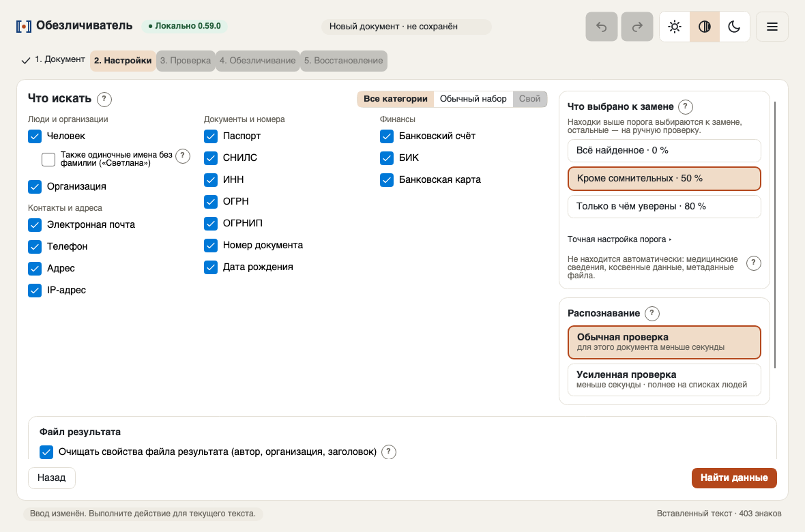Uncheck the Человек checkbox
Viewport: 805px width, 532px height.
click(x=34, y=136)
